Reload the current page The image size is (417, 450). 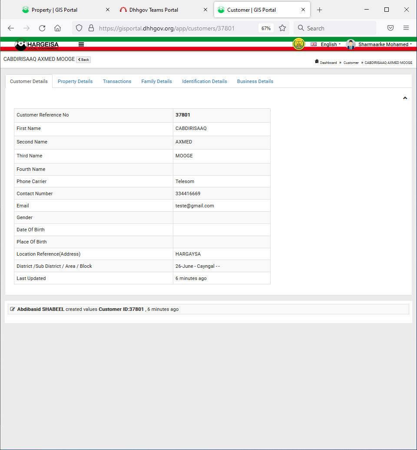tap(42, 28)
